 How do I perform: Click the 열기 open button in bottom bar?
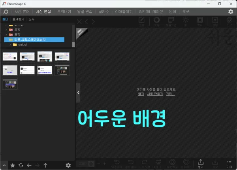(201, 164)
